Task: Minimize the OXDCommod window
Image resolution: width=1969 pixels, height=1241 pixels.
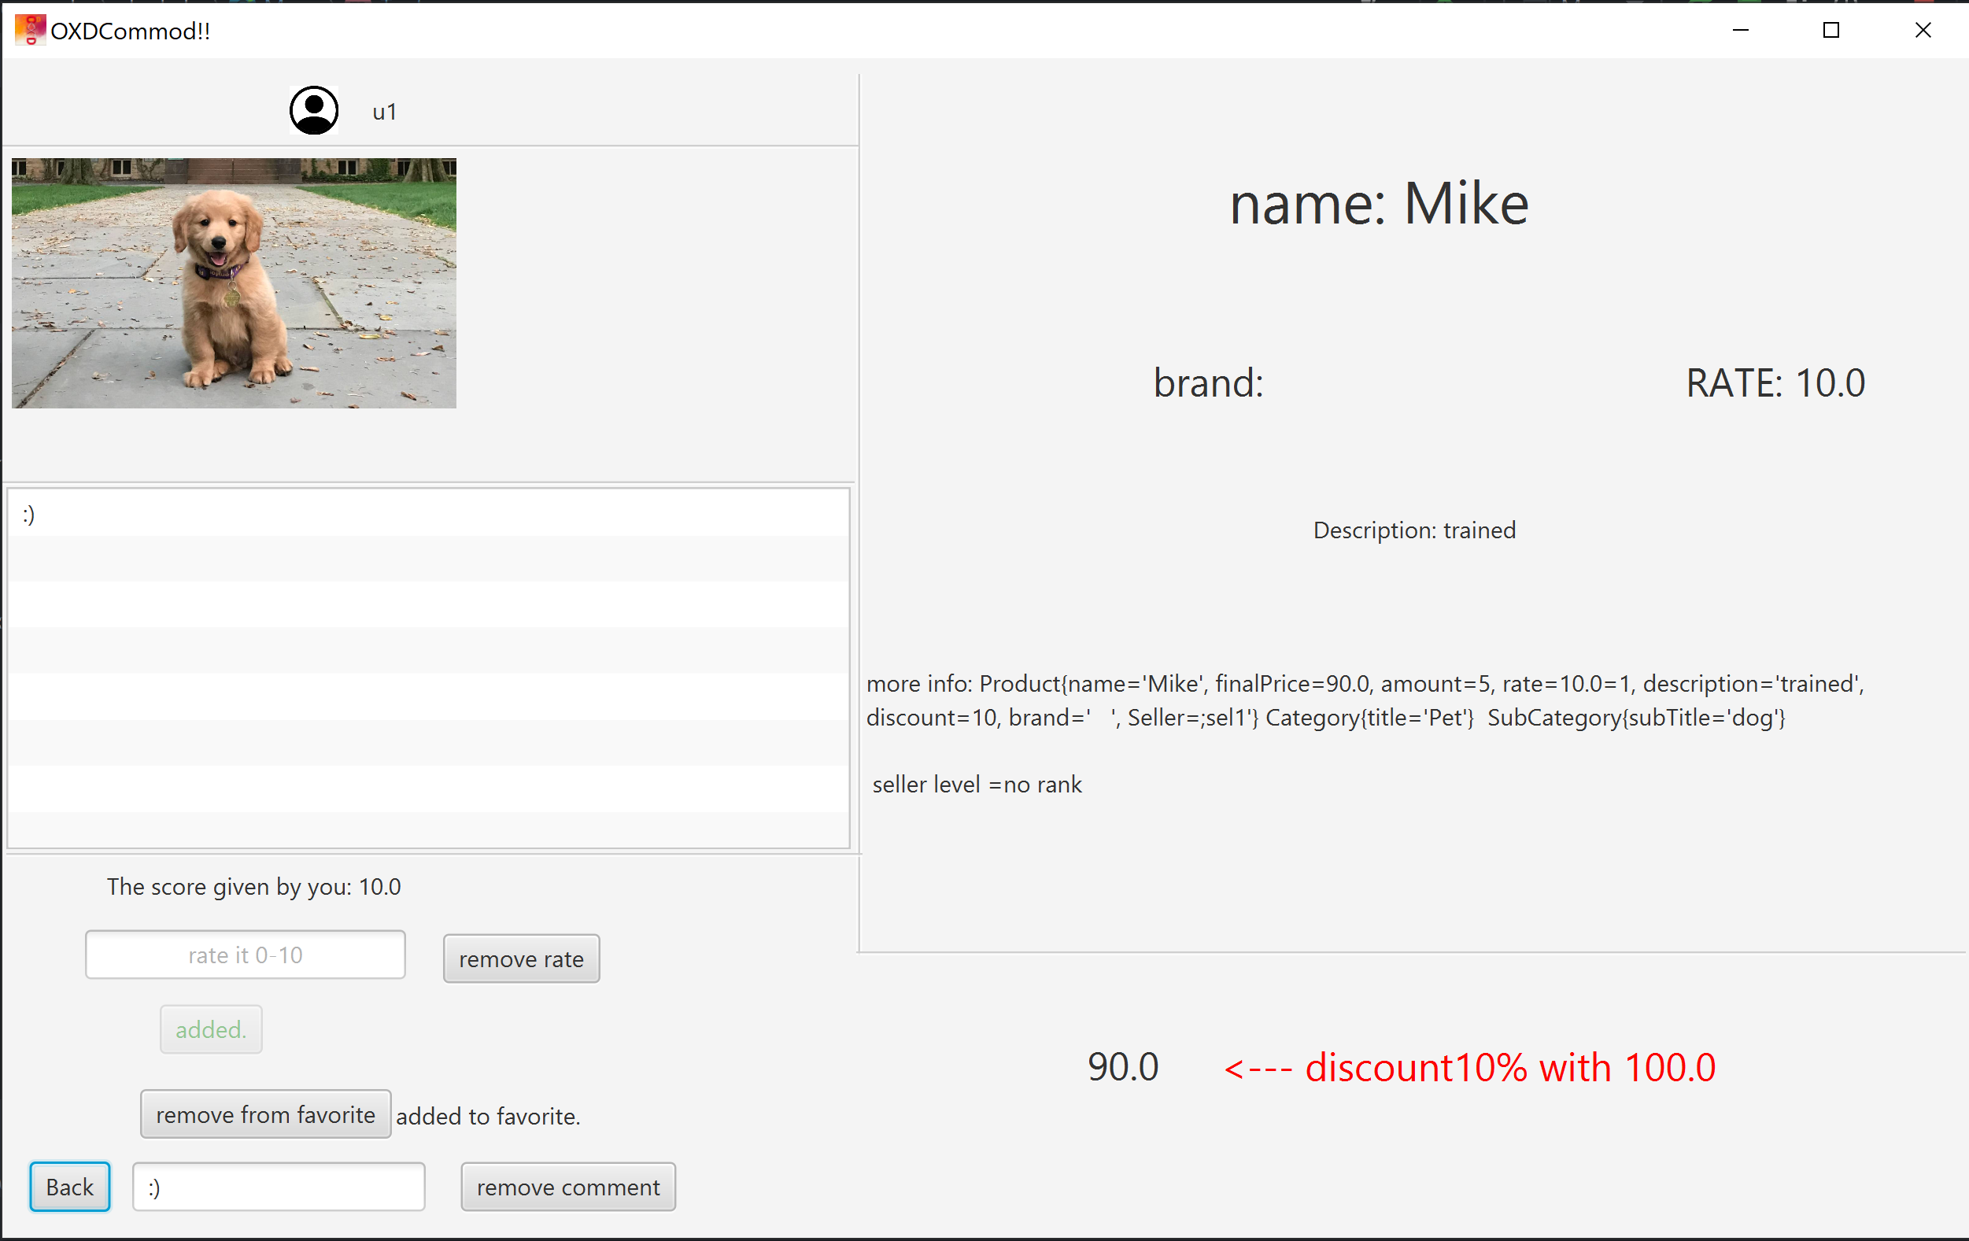Action: 1740,30
